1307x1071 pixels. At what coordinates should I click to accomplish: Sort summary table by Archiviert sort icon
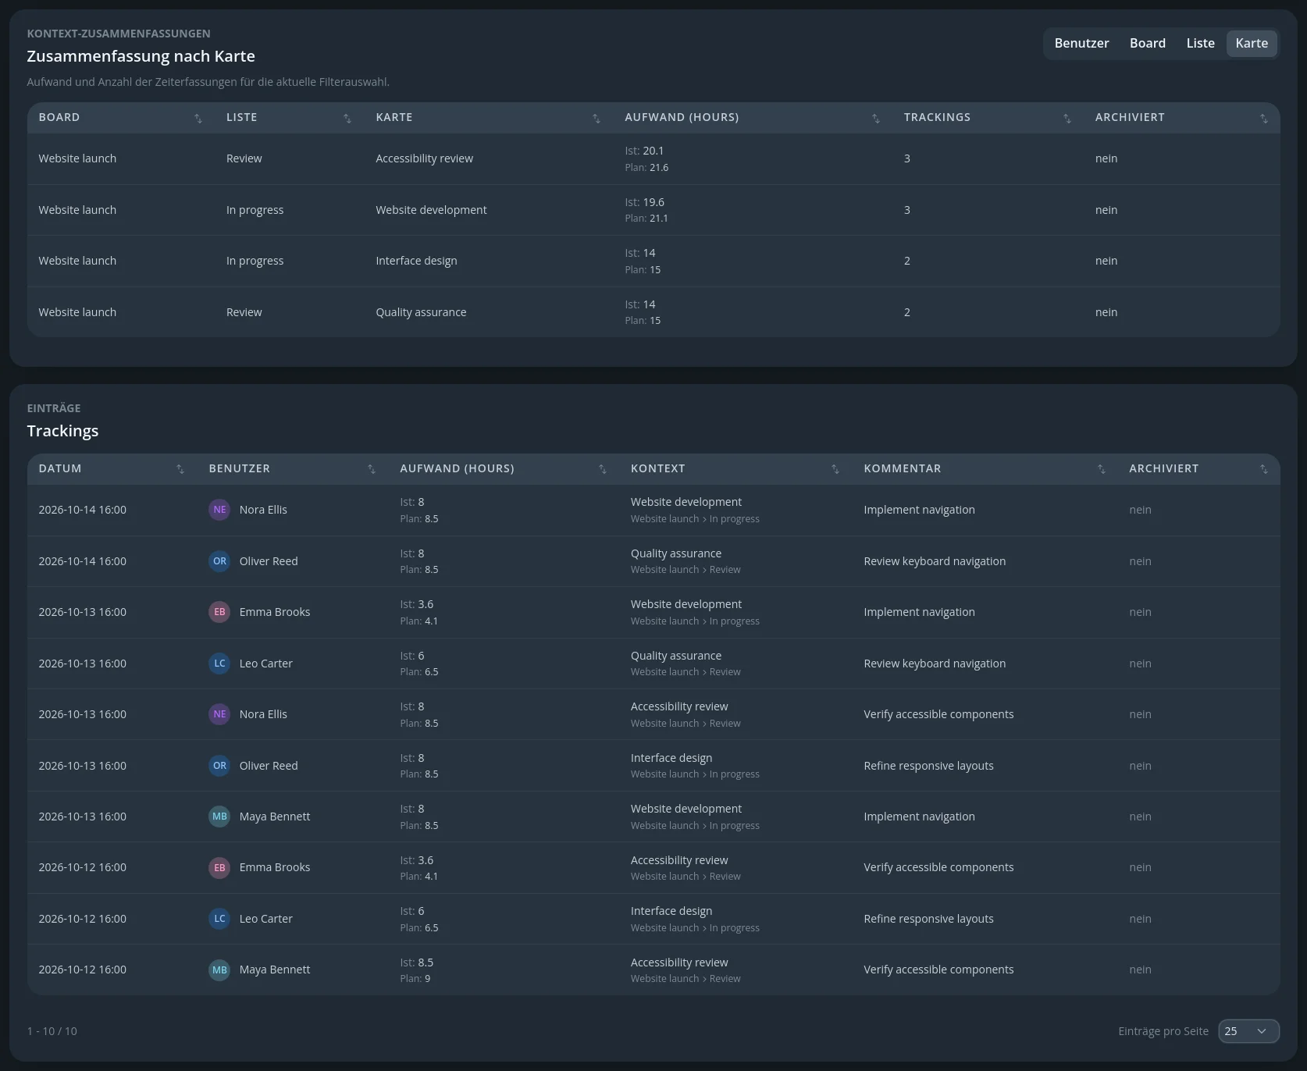pyautogui.click(x=1264, y=118)
